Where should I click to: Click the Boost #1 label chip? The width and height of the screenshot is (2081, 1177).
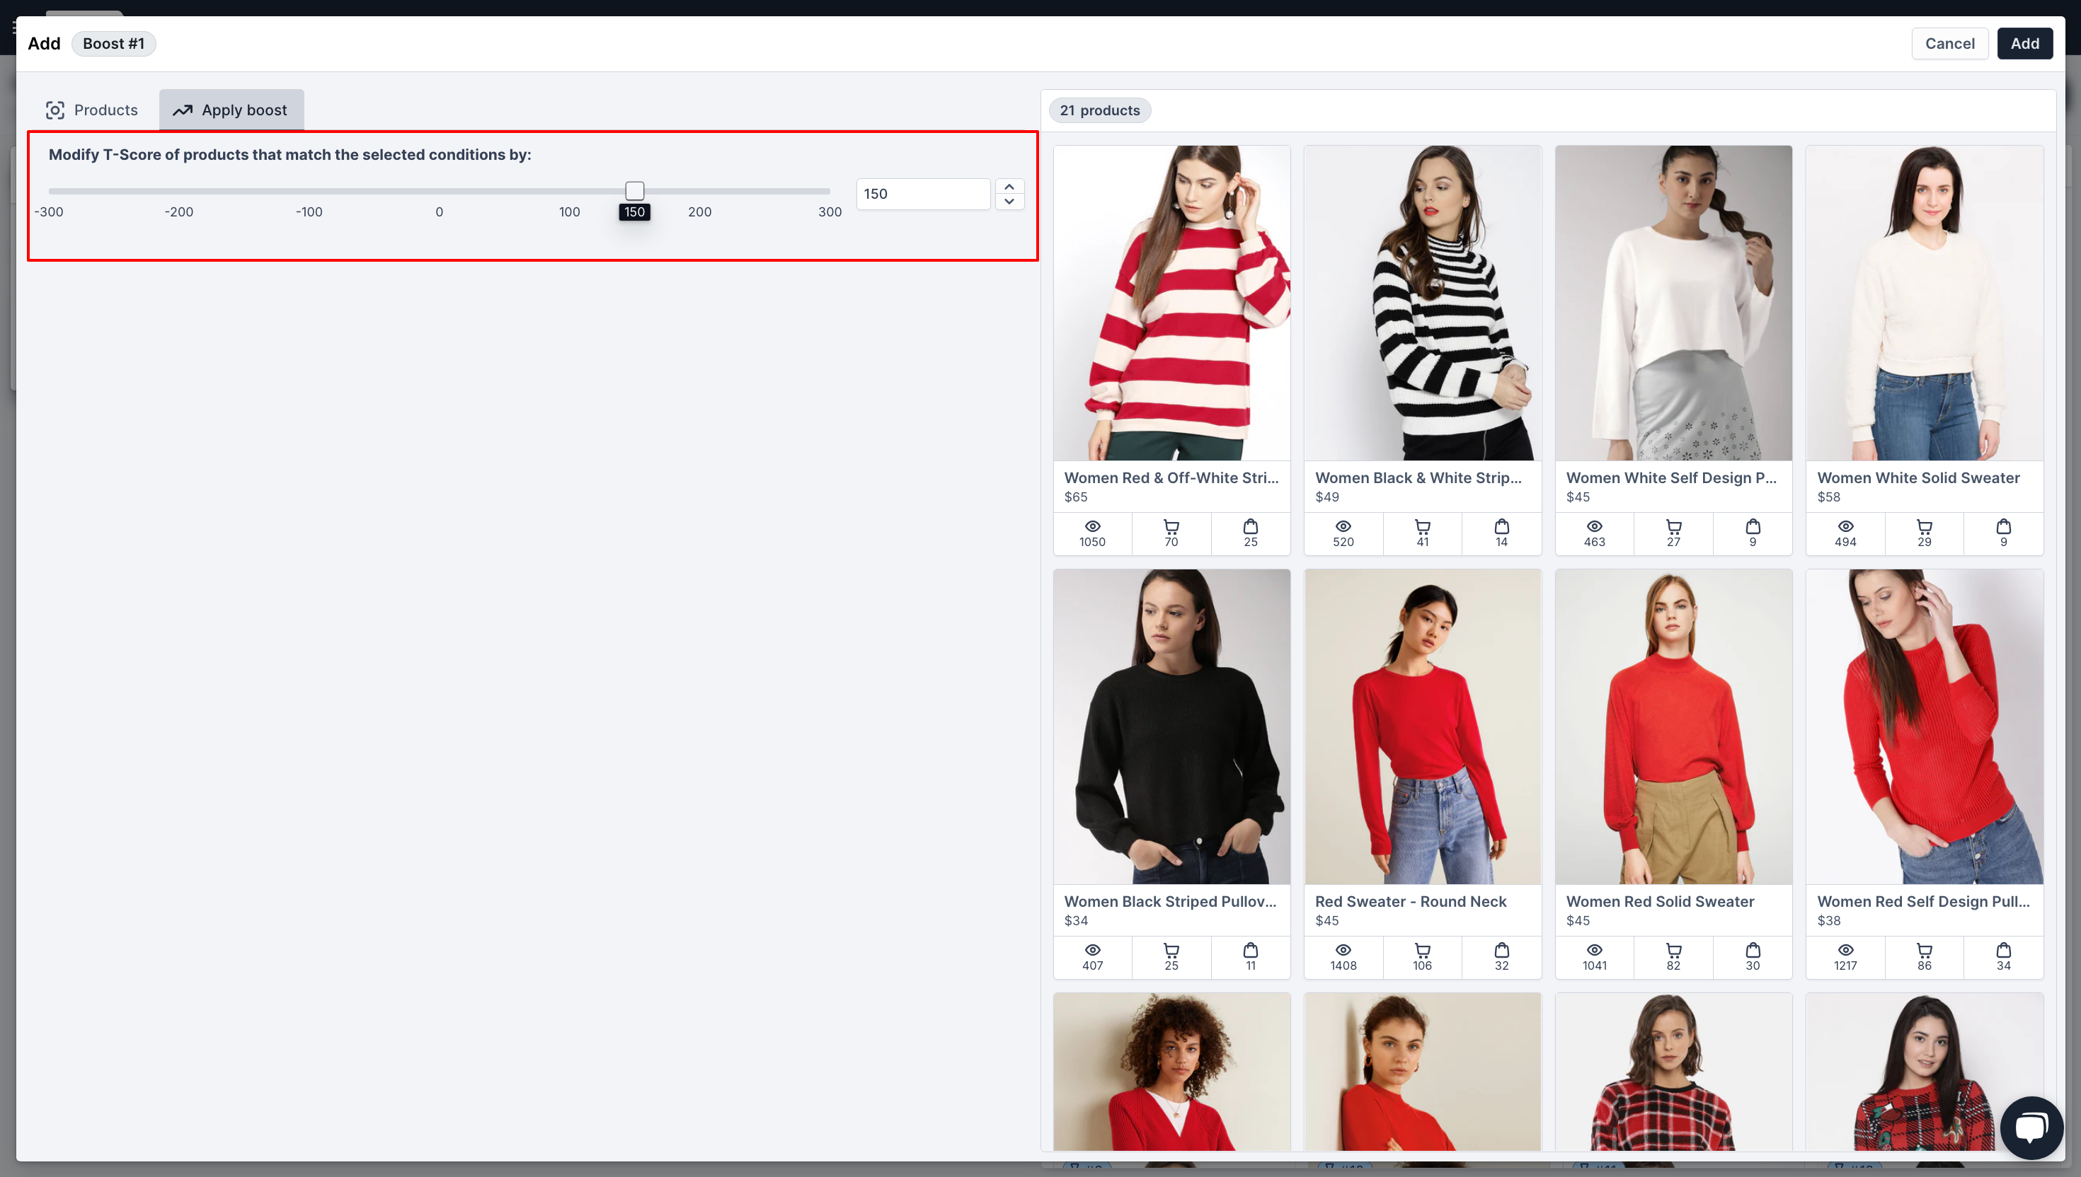tap(113, 44)
